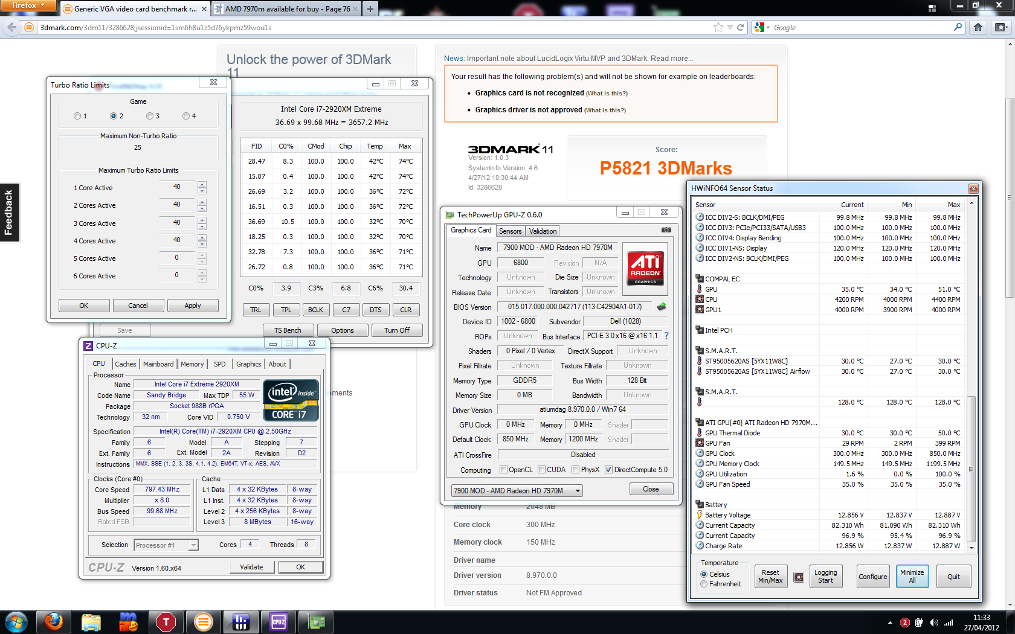The image size is (1015, 634).
Task: Open Firefox from the taskbar
Action: click(54, 621)
